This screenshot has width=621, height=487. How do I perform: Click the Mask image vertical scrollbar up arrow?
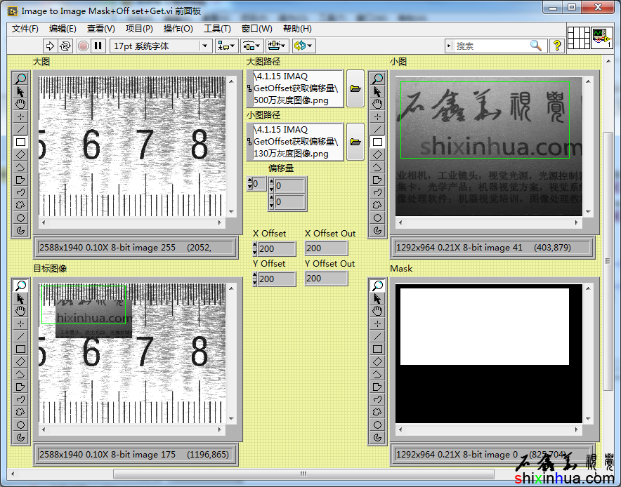point(588,288)
